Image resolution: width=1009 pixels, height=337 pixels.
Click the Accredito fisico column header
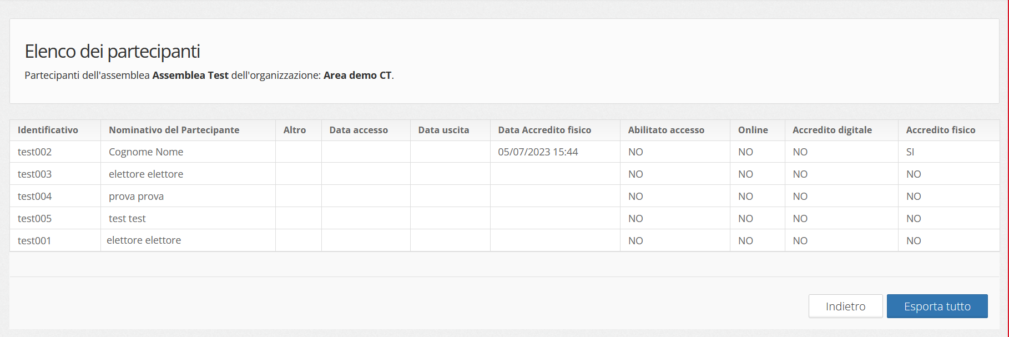pyautogui.click(x=949, y=130)
